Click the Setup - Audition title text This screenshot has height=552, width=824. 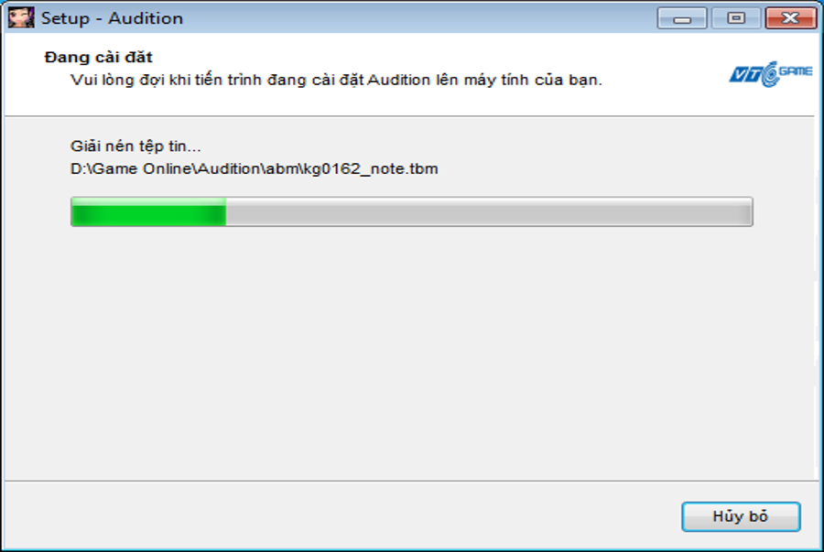point(112,18)
